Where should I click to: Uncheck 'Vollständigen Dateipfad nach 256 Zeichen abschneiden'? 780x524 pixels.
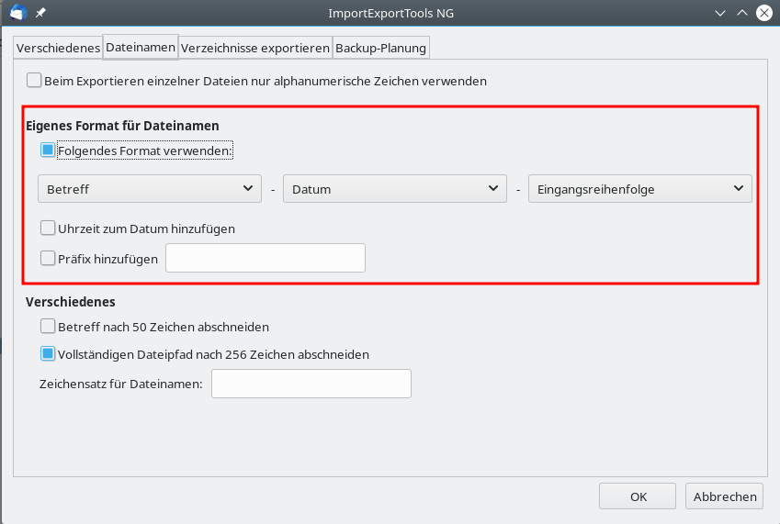click(48, 353)
